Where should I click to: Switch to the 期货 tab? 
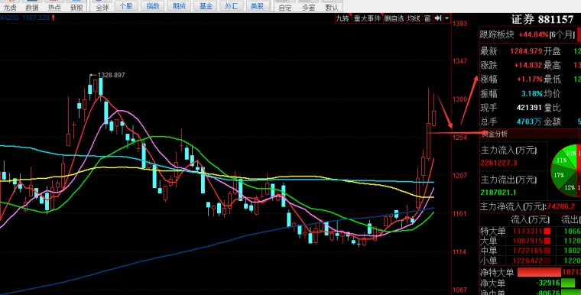coord(179,5)
